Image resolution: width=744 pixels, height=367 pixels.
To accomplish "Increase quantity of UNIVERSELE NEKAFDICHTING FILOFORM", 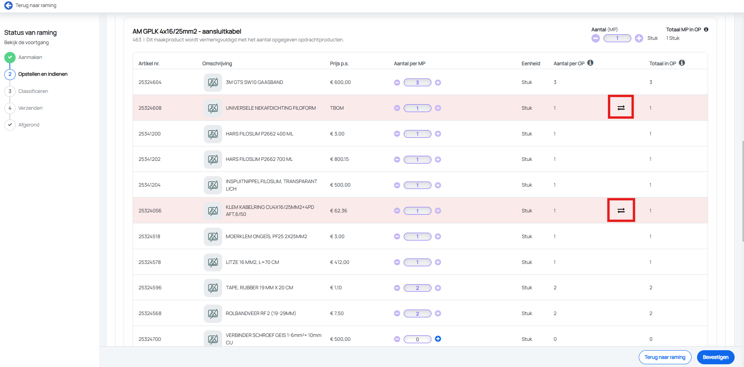I will pos(438,108).
